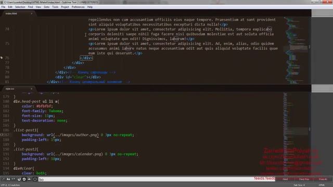Open the Project menu
333x187 pixels.
(65, 7)
